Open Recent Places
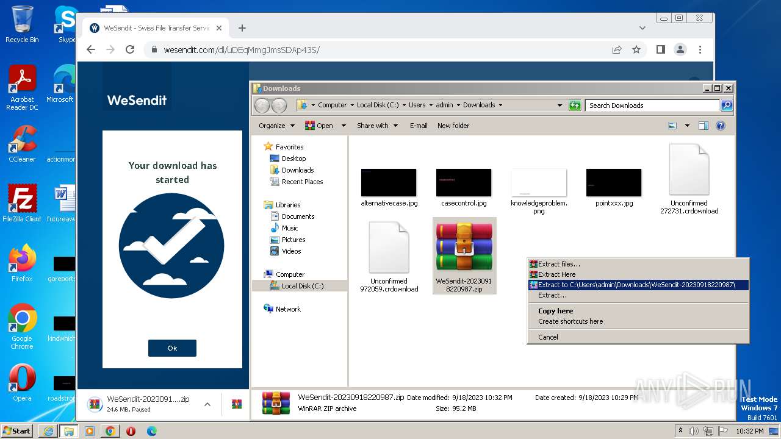The width and height of the screenshot is (781, 439). [x=302, y=182]
